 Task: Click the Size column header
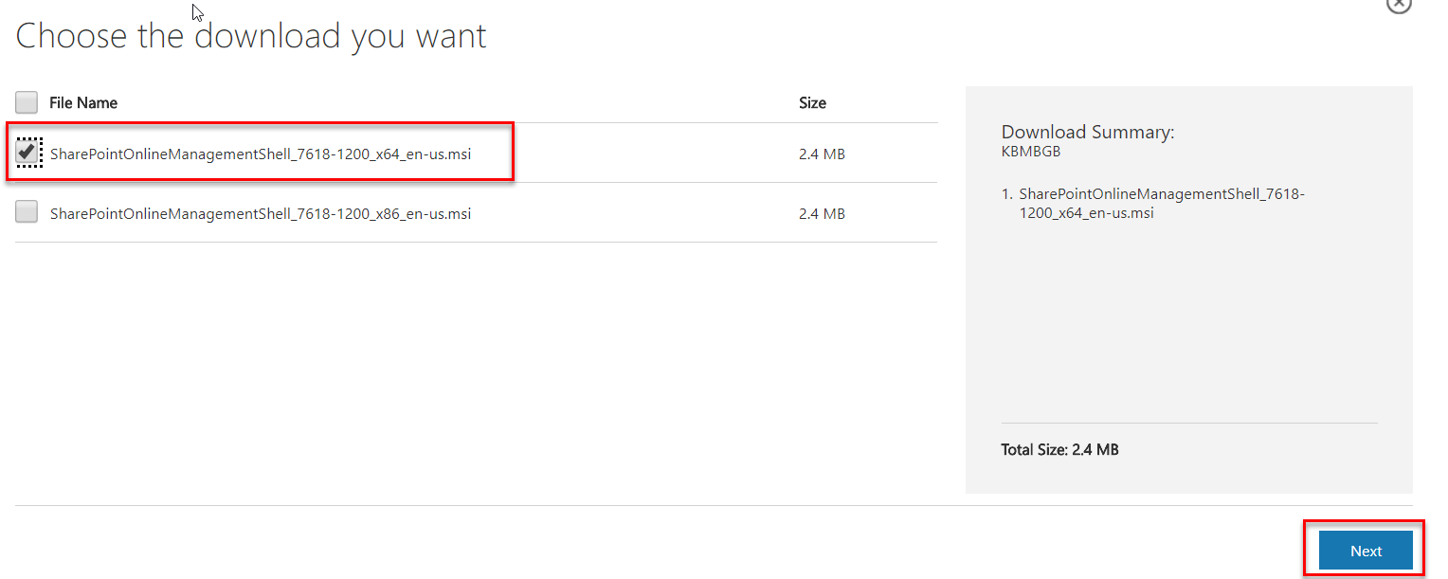(812, 102)
